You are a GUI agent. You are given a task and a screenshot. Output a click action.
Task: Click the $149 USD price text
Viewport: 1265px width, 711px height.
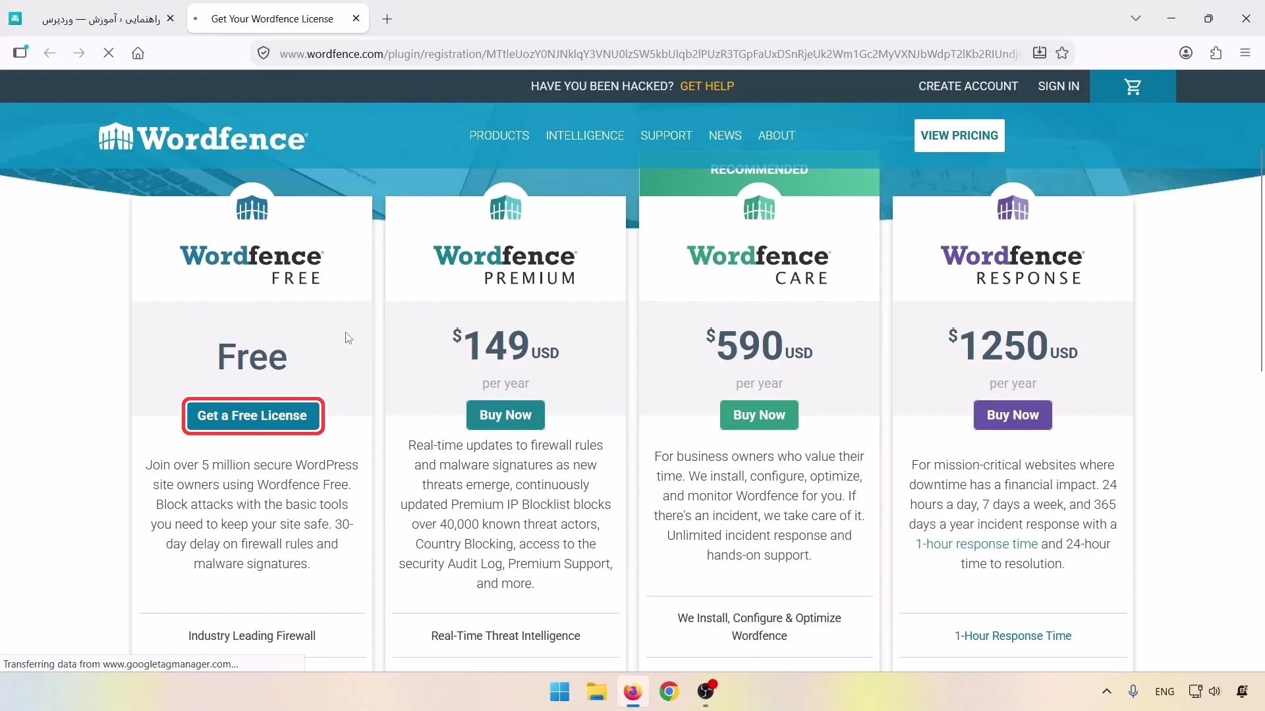pyautogui.click(x=505, y=346)
